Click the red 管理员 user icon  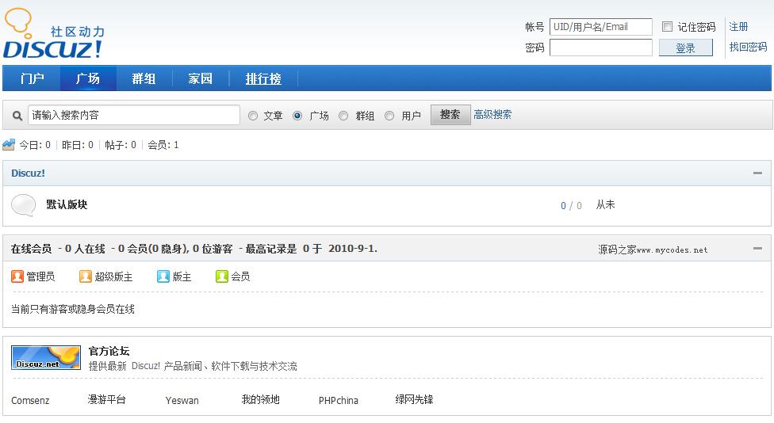click(17, 276)
